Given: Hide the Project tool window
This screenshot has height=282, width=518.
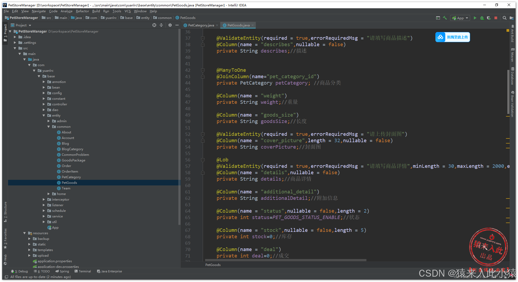Looking at the screenshot, I should [177, 25].
